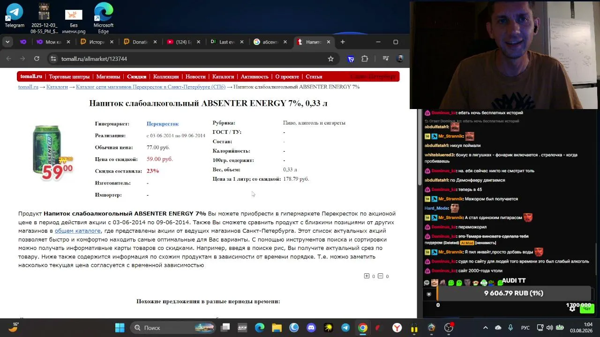Open File Explorer from the taskbar
Image resolution: width=600 pixels, height=337 pixels.
click(277, 328)
